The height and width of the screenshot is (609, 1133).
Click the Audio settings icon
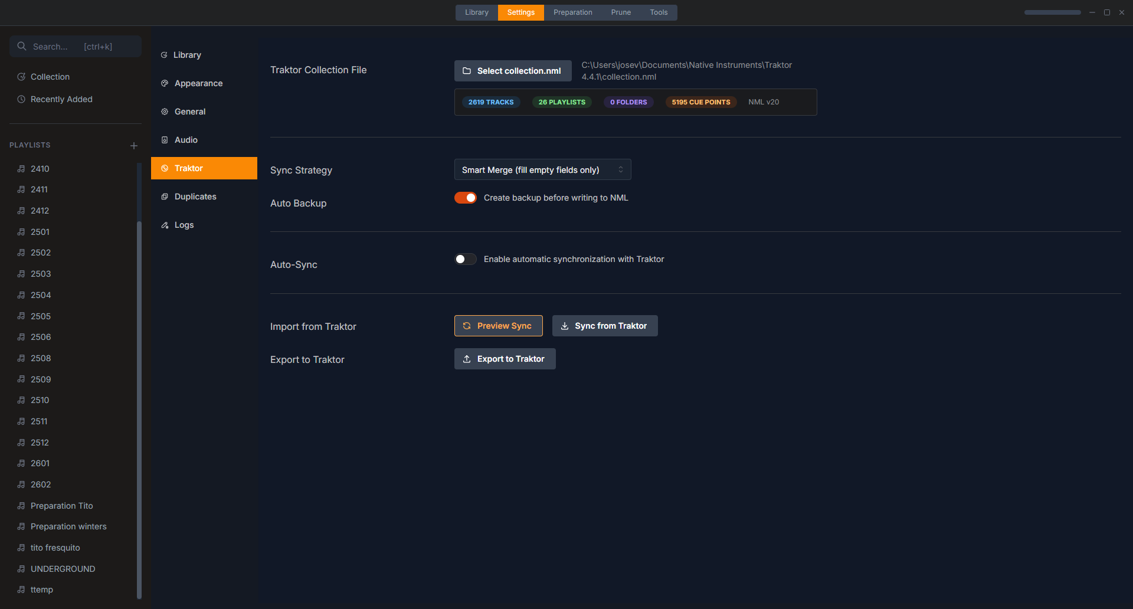tap(164, 139)
